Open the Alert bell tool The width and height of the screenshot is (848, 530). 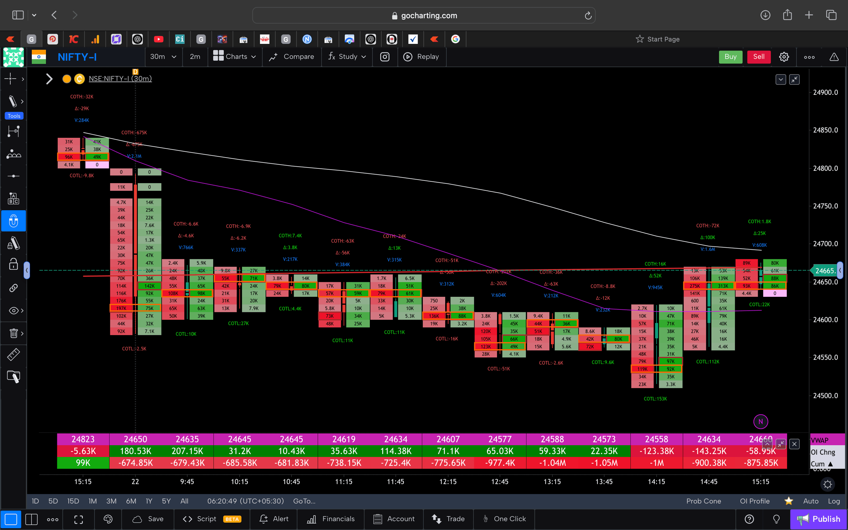[273, 519]
